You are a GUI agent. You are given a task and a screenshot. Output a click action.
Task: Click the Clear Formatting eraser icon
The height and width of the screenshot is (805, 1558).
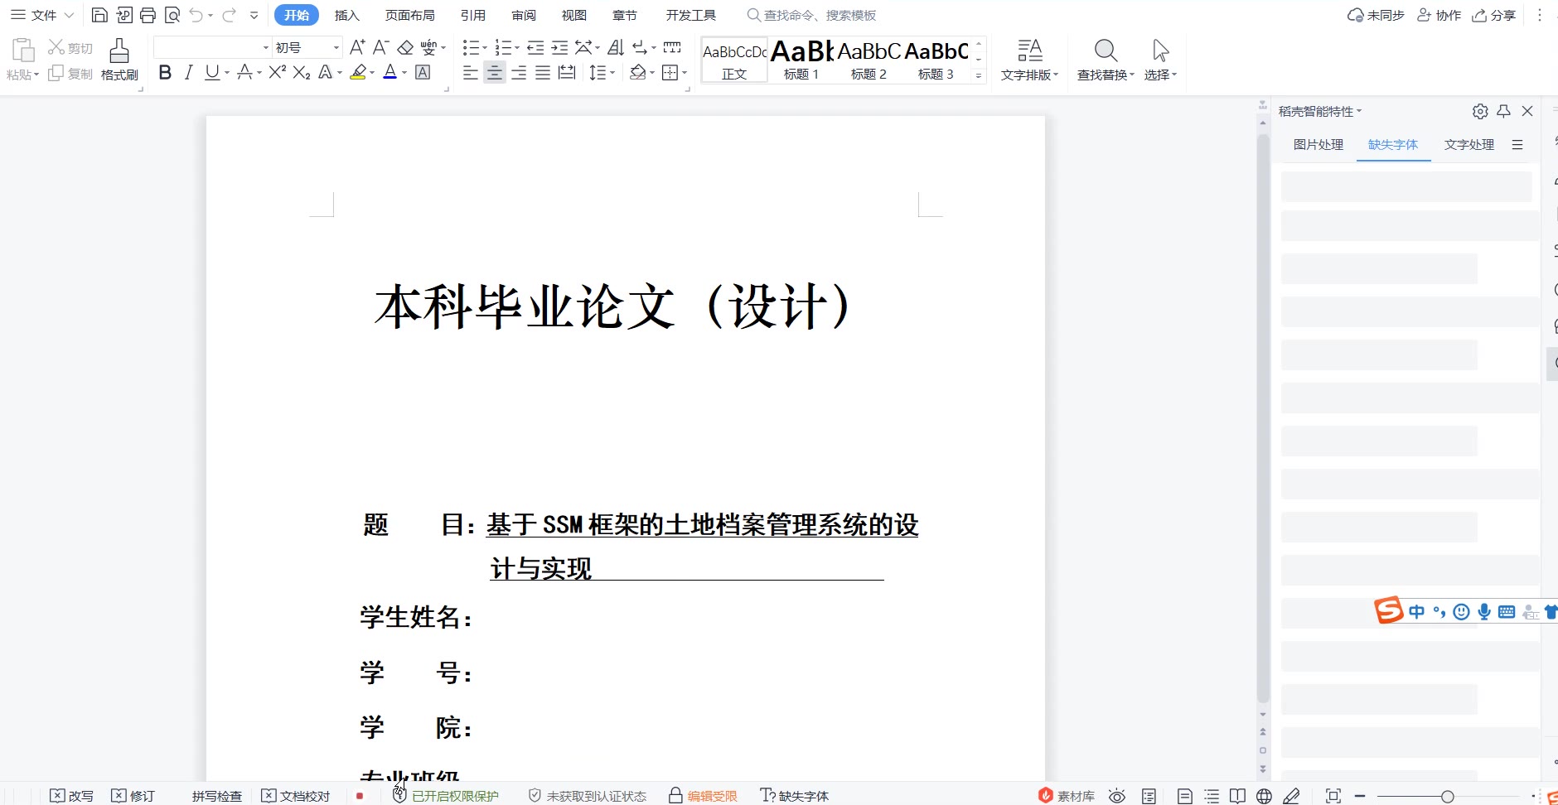[x=405, y=47]
